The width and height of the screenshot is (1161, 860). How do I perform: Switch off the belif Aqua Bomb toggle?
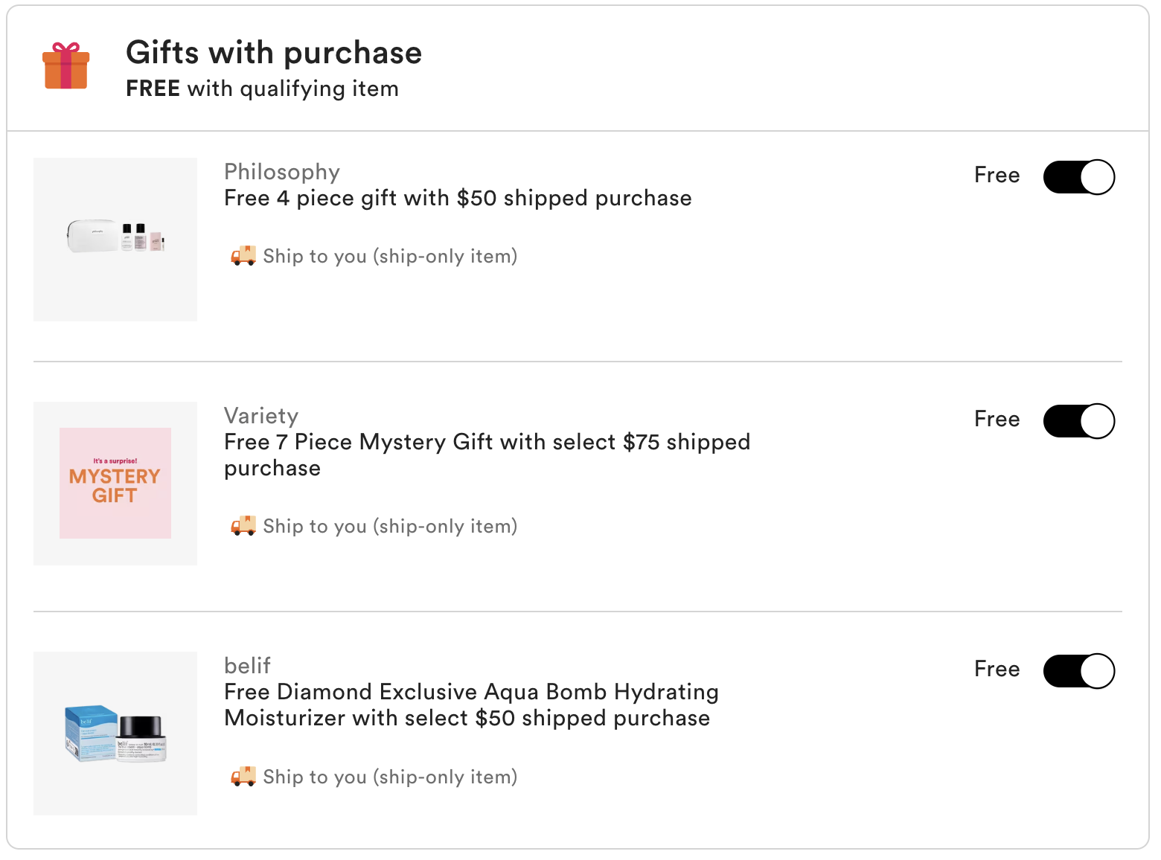(x=1078, y=671)
